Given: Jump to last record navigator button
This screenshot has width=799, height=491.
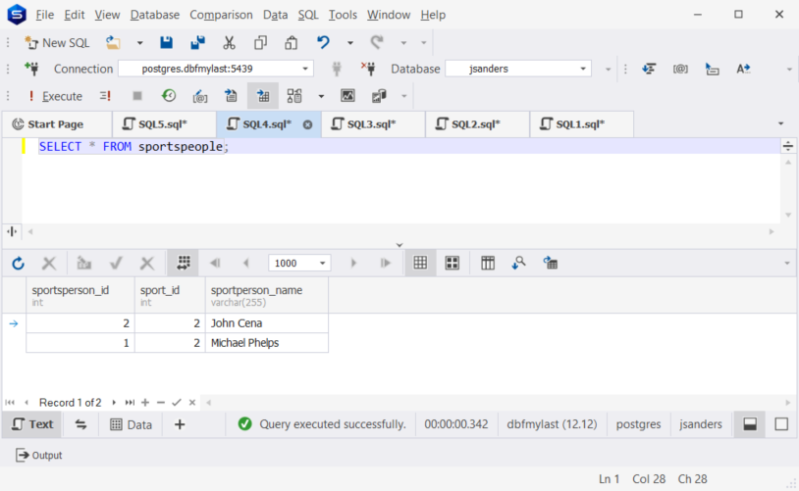Looking at the screenshot, I should [130, 403].
